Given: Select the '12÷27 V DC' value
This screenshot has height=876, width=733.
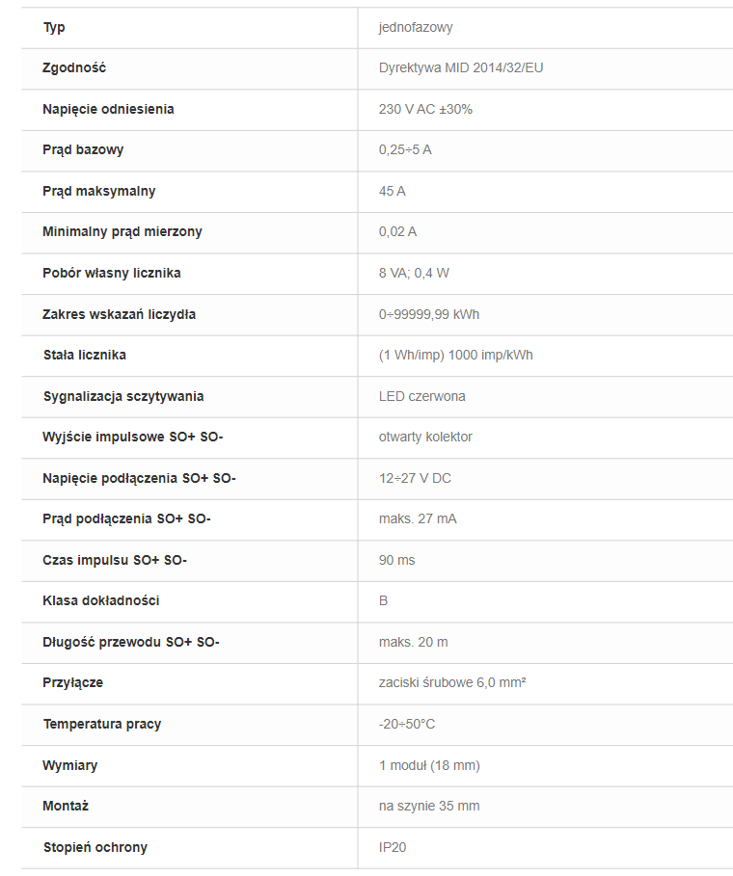Looking at the screenshot, I should [415, 478].
